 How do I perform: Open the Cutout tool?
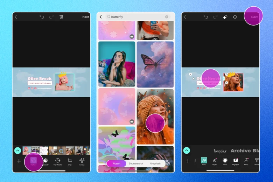82,161
